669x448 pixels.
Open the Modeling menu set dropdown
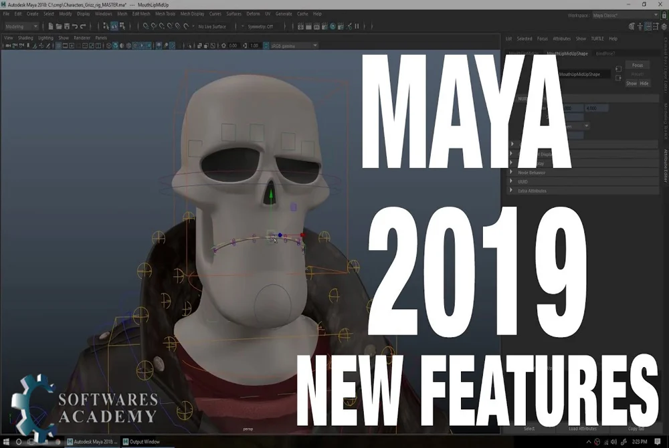pyautogui.click(x=21, y=27)
